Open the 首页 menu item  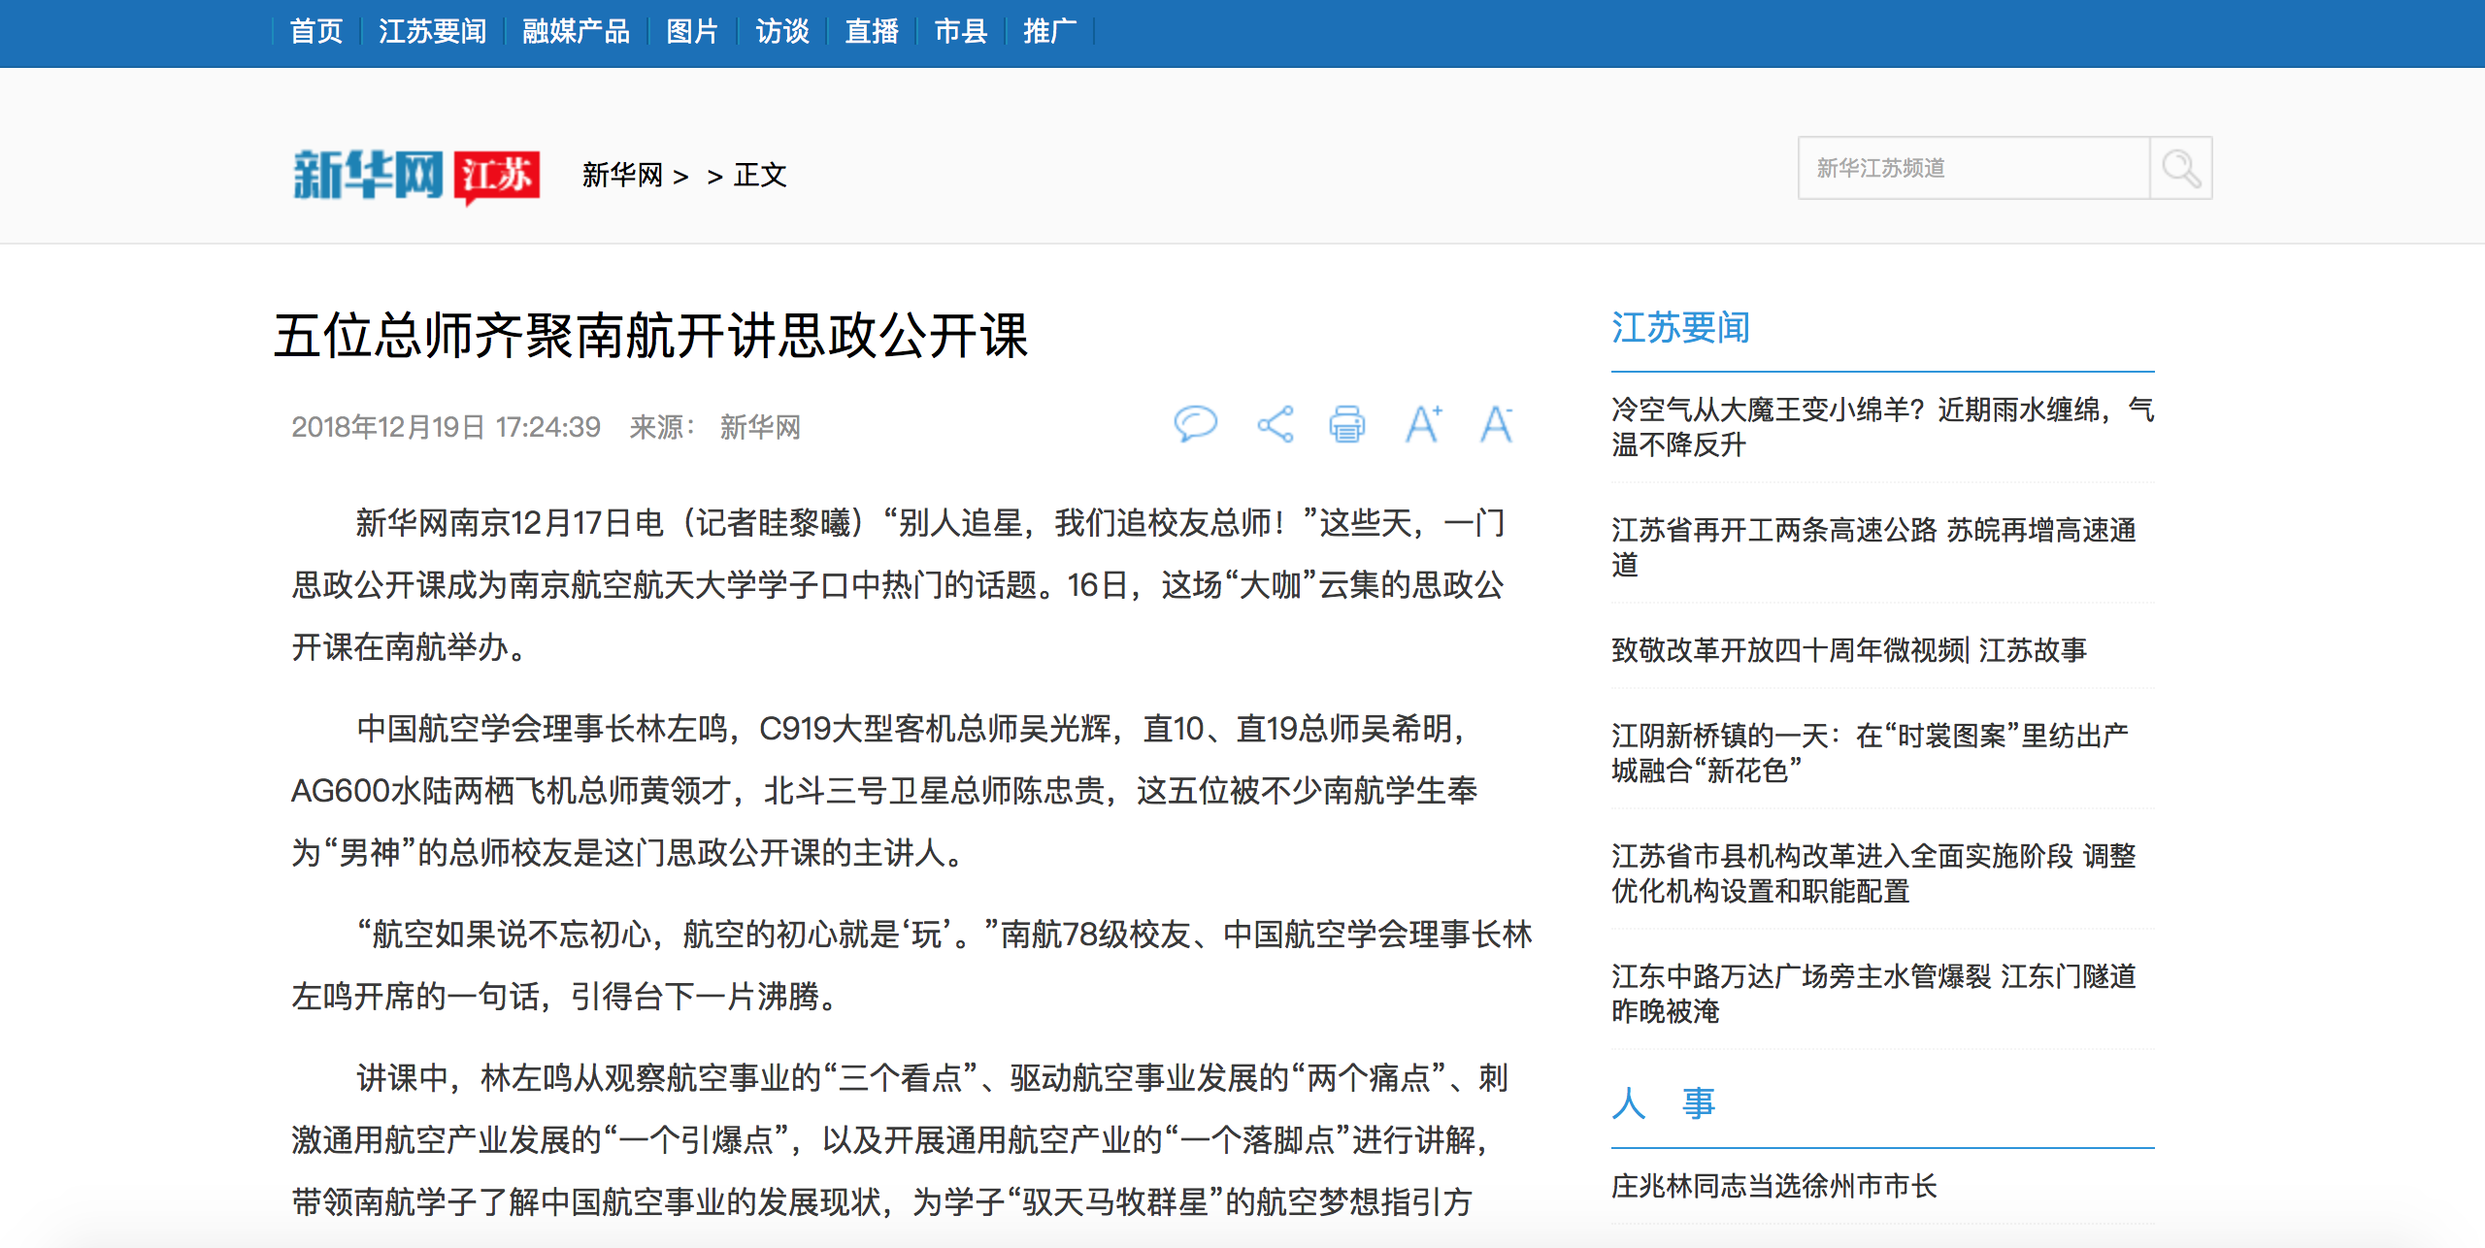(x=315, y=32)
